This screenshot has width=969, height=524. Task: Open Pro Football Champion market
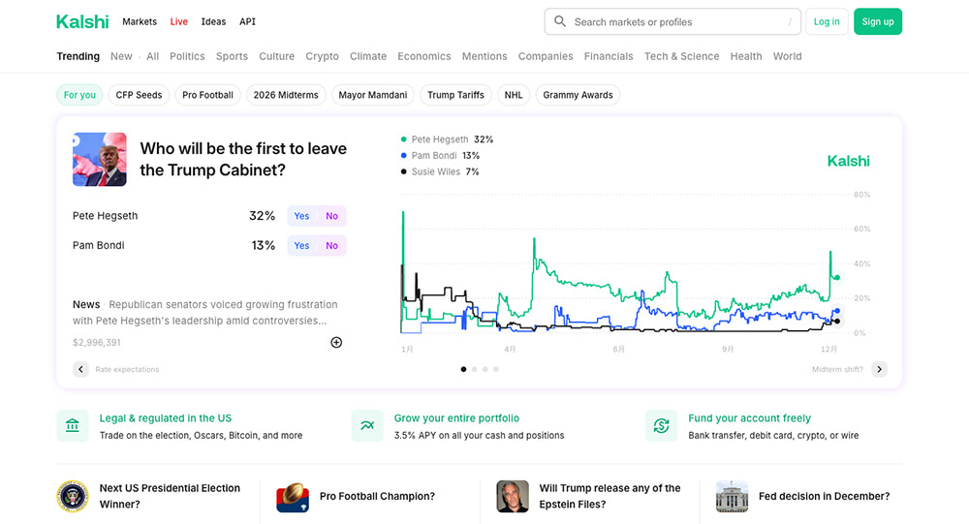pos(377,496)
